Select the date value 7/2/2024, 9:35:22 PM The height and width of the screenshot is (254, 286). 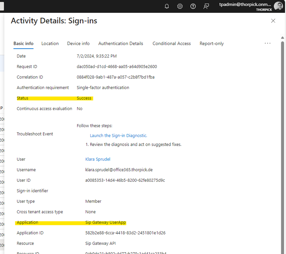tap(97, 56)
